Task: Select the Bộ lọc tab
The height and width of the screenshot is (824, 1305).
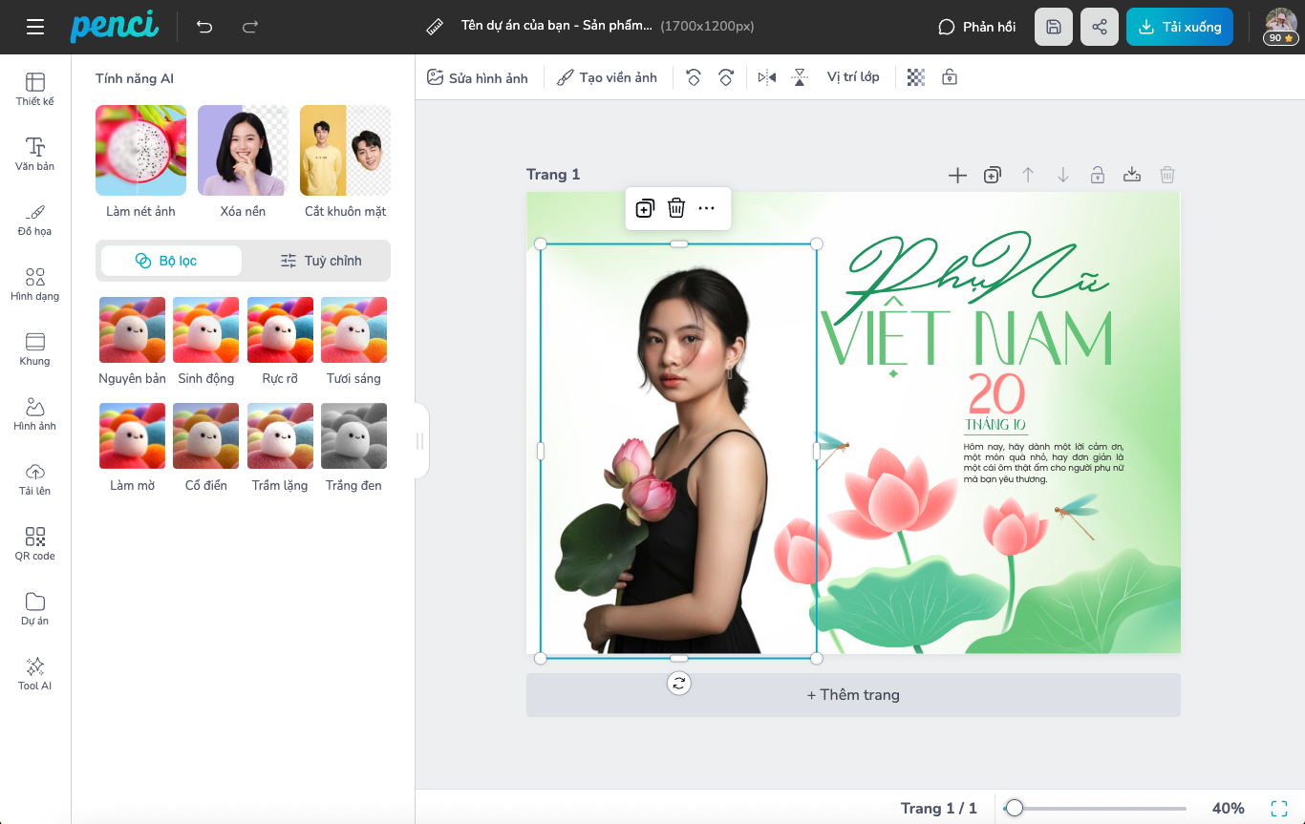Action: [x=170, y=261]
